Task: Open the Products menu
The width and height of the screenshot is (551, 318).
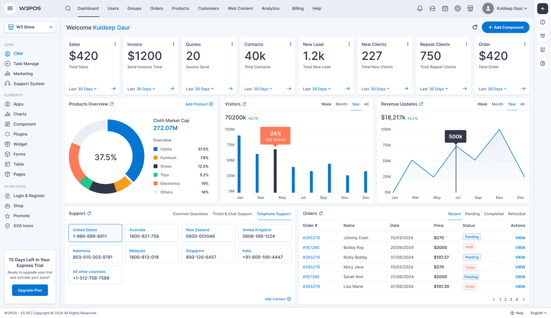Action: [180, 8]
